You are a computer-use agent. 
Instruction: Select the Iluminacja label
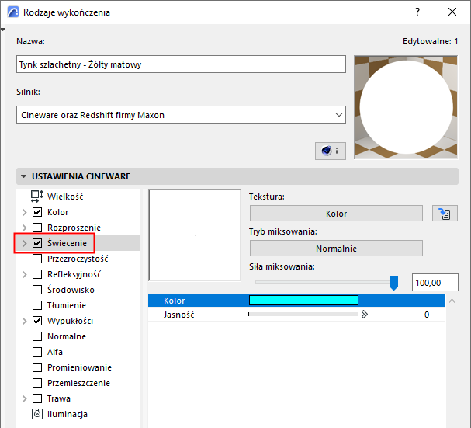coord(68,414)
